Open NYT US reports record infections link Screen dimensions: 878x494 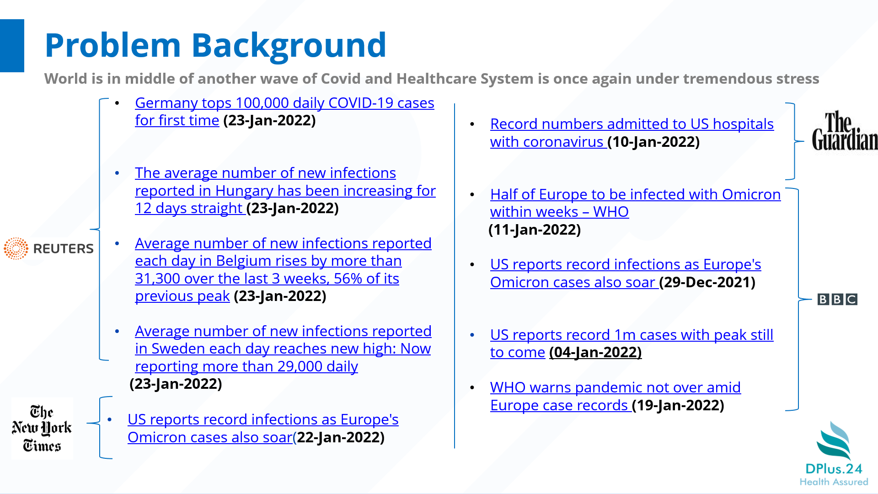coord(262,420)
